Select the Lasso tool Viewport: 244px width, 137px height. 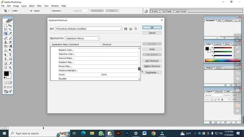6,29
